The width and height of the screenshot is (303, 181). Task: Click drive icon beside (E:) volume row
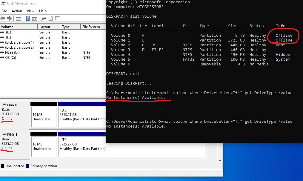(2, 32)
